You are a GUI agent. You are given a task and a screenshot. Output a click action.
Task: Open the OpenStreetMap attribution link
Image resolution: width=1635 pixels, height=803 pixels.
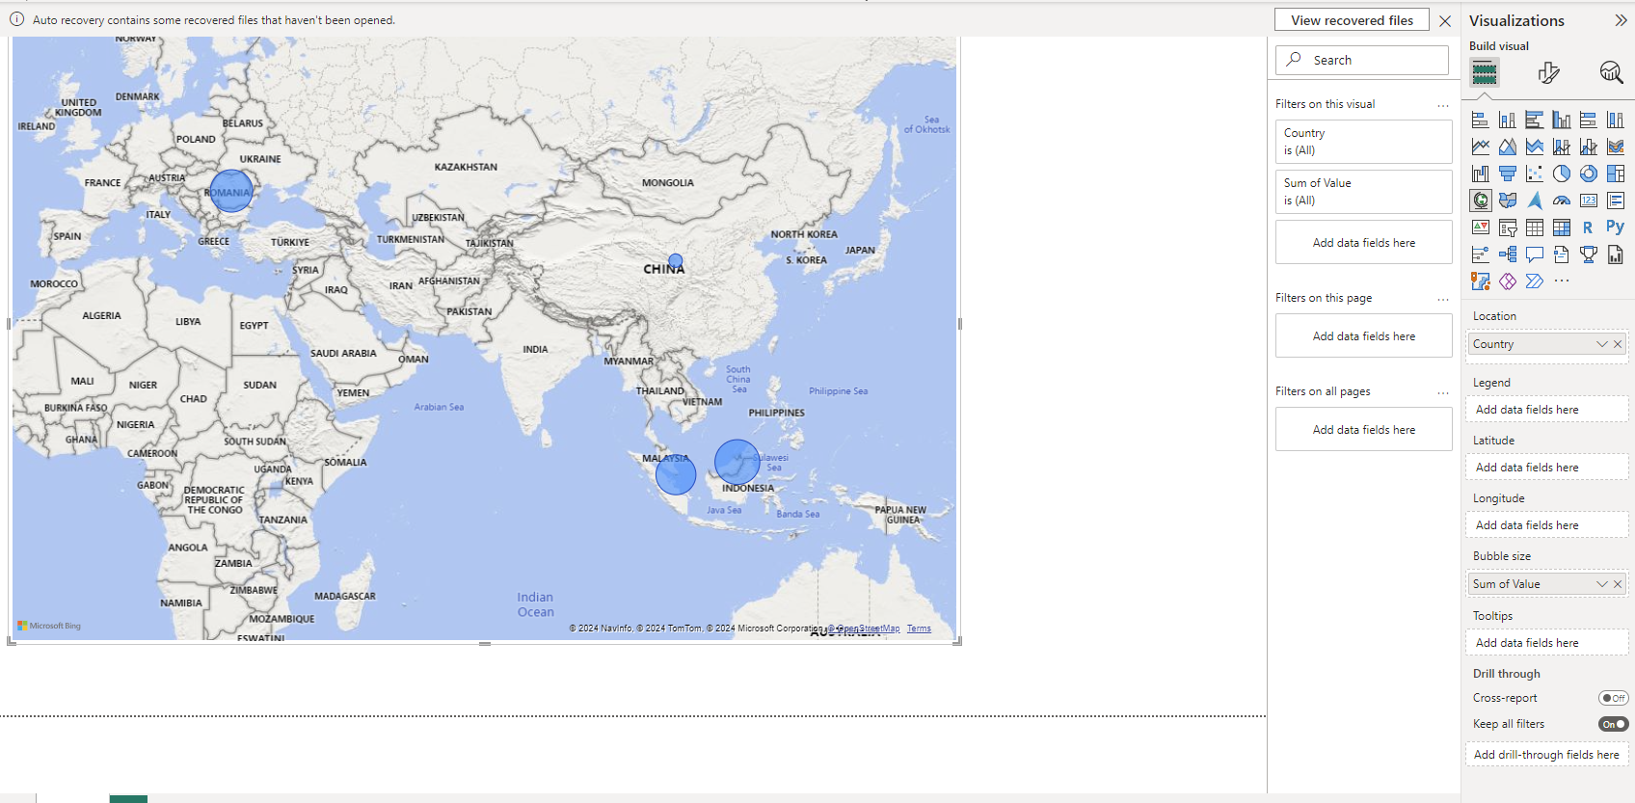pyautogui.click(x=864, y=629)
